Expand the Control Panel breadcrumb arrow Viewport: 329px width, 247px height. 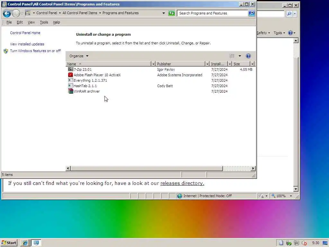click(60, 13)
